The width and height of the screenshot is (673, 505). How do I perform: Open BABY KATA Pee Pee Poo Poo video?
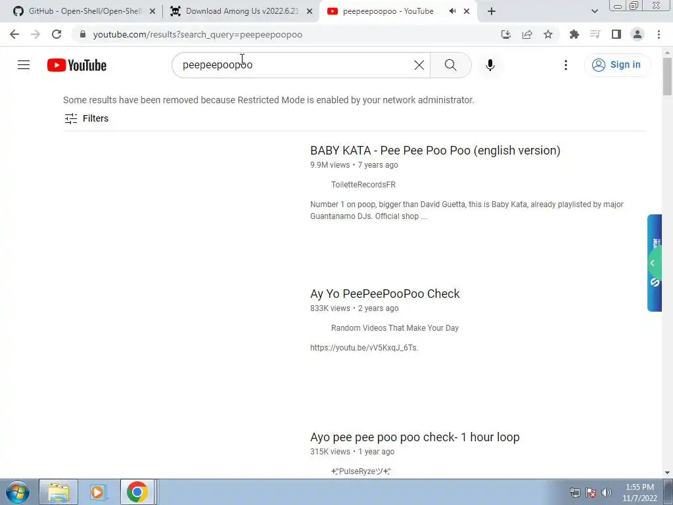click(x=435, y=151)
